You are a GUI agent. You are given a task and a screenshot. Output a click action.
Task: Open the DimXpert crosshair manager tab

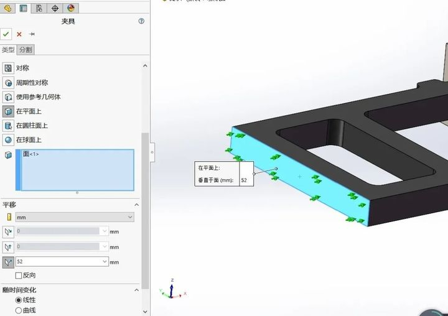pyautogui.click(x=55, y=8)
